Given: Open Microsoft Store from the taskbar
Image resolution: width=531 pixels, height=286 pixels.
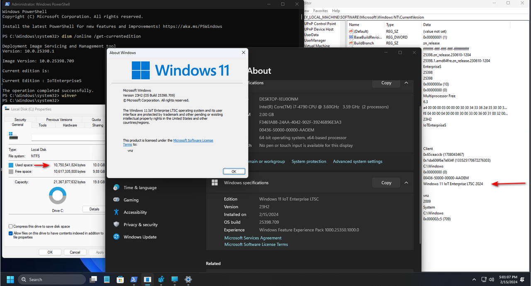Looking at the screenshot, I should pyautogui.click(x=120, y=279).
